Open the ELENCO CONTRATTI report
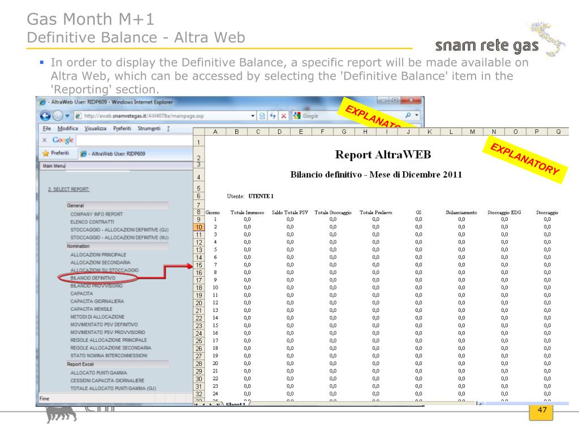 click(x=92, y=222)
